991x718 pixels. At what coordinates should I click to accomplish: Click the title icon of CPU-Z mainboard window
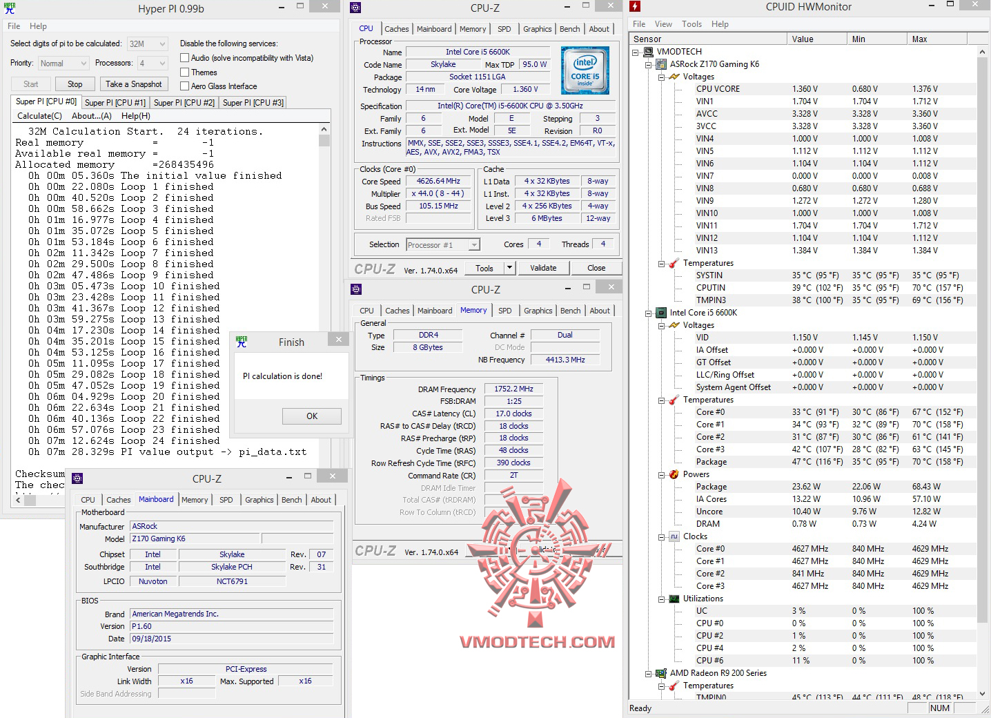78,478
